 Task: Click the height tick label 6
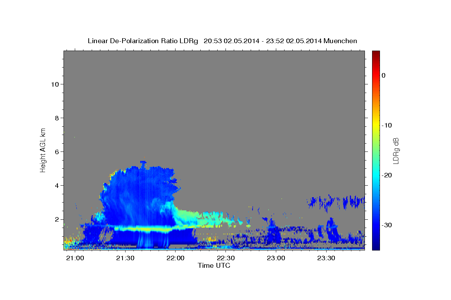pyautogui.click(x=57, y=151)
